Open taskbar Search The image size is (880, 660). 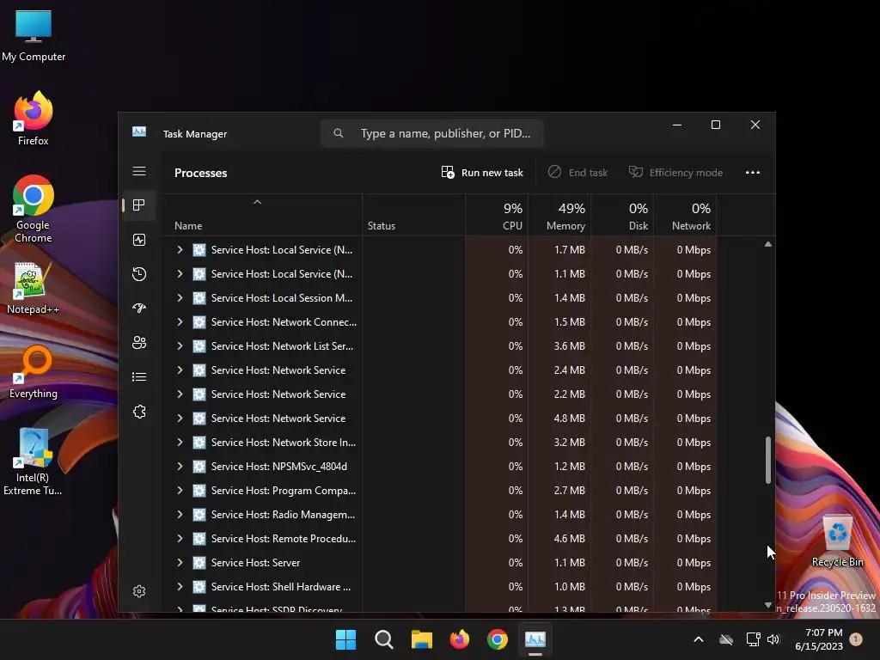coord(384,639)
